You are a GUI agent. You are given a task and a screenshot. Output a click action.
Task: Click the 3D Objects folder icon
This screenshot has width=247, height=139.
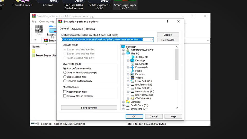(133, 57)
